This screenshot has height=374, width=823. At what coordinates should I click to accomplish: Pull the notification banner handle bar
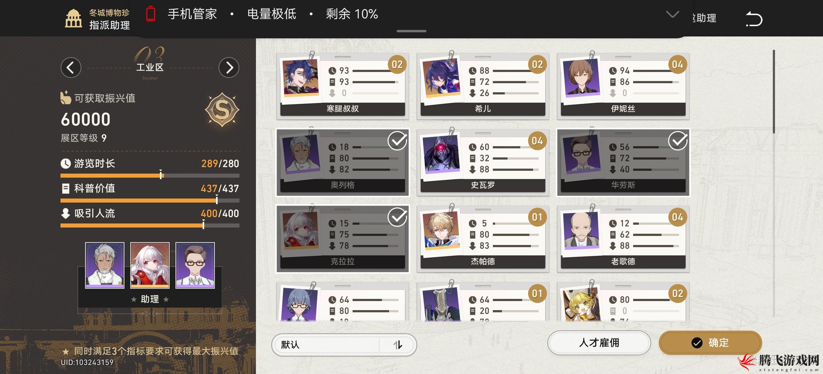pos(411,31)
